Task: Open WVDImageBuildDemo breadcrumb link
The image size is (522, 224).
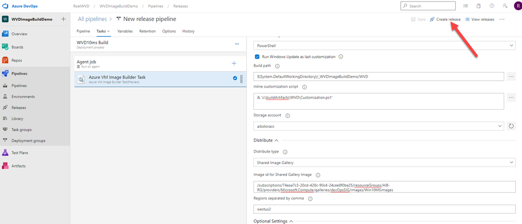Action: (119, 6)
